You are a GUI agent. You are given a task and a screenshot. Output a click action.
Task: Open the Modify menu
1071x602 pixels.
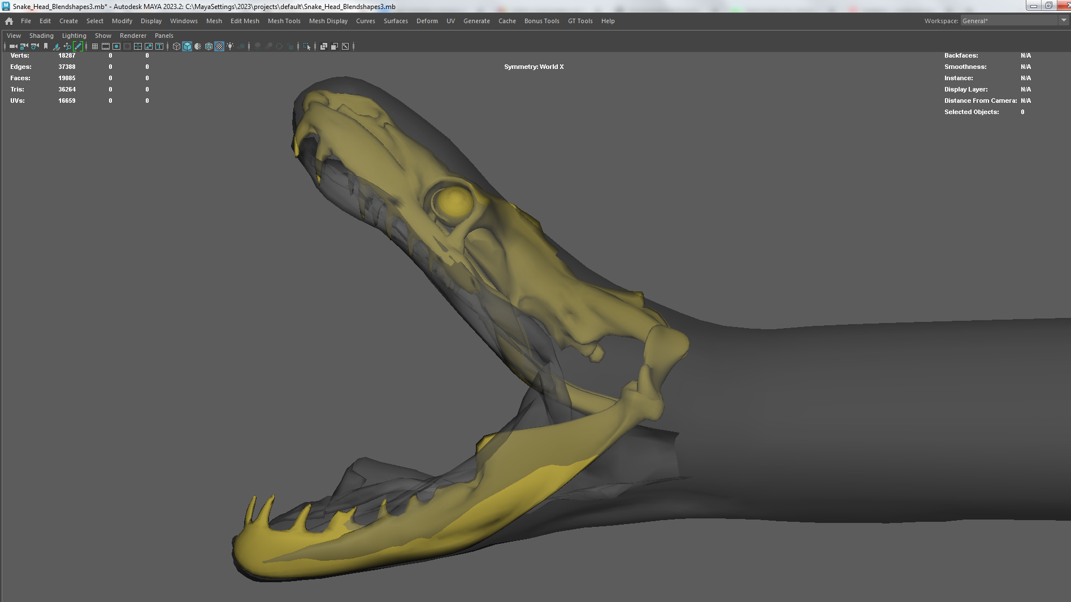tap(122, 21)
